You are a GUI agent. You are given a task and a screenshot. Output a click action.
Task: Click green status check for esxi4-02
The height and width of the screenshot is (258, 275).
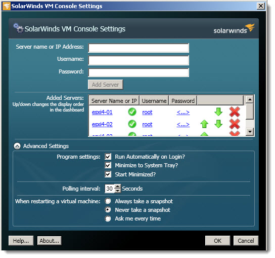coord(132,124)
